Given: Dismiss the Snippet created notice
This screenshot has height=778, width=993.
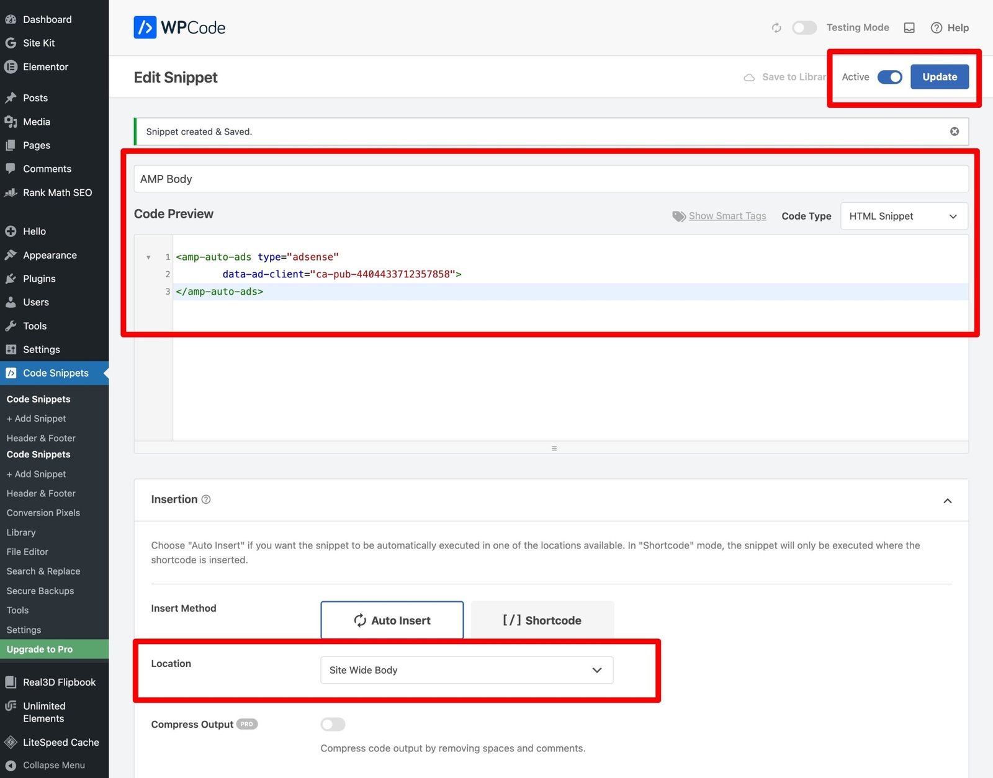Looking at the screenshot, I should coord(954,131).
